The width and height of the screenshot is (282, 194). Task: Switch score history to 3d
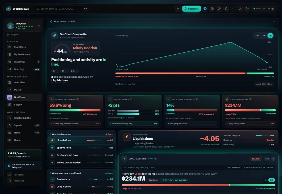click(264, 36)
